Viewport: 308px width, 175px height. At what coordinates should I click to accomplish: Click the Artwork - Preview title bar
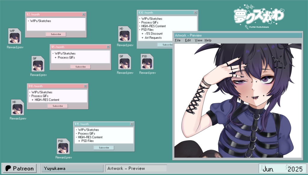point(238,35)
